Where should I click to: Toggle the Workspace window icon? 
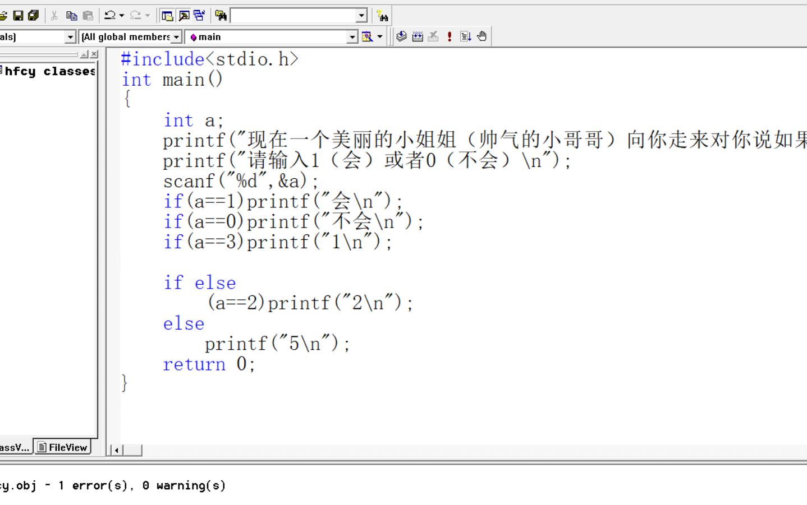(x=167, y=16)
